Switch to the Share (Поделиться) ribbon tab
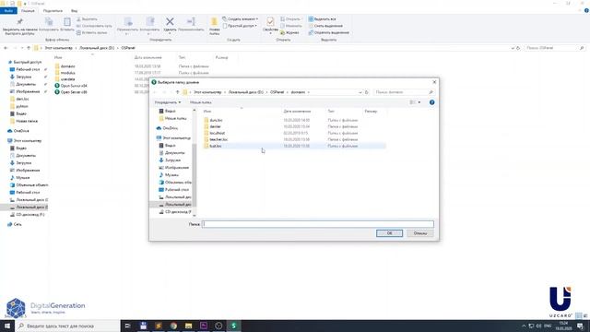This screenshot has width=590, height=332. (x=53, y=11)
